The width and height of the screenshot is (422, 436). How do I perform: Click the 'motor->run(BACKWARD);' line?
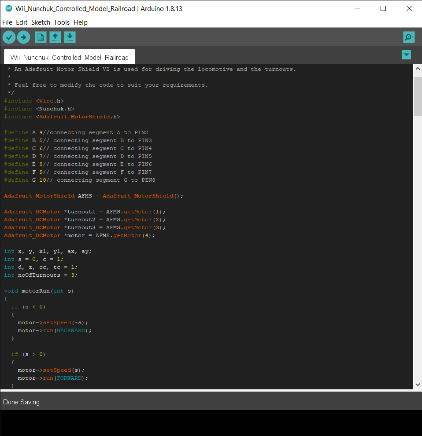pyautogui.click(x=55, y=330)
